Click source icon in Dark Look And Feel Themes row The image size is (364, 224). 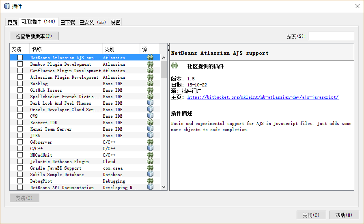150,103
